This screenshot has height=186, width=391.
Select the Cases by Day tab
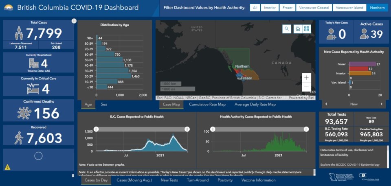(96, 180)
